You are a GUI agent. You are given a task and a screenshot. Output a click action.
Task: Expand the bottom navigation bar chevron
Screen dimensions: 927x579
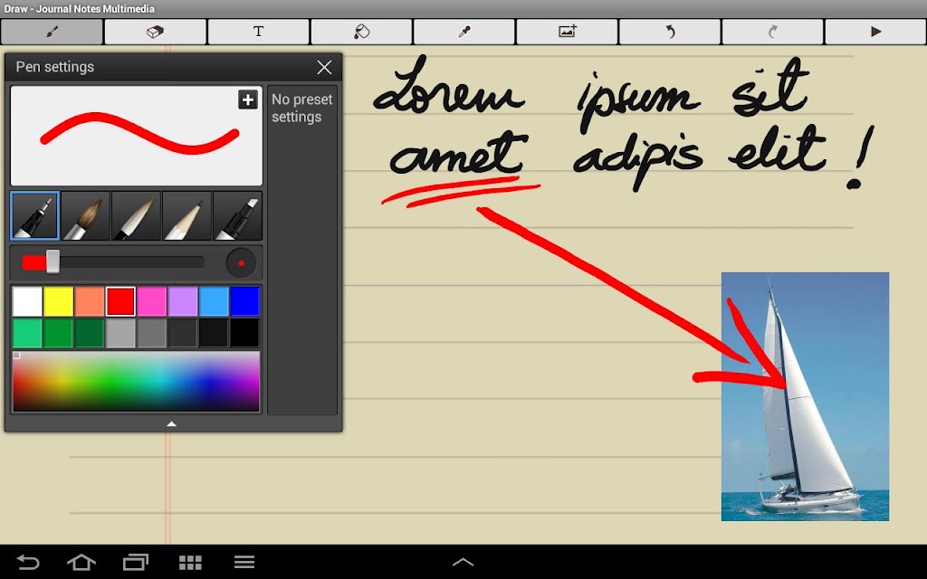click(x=463, y=562)
